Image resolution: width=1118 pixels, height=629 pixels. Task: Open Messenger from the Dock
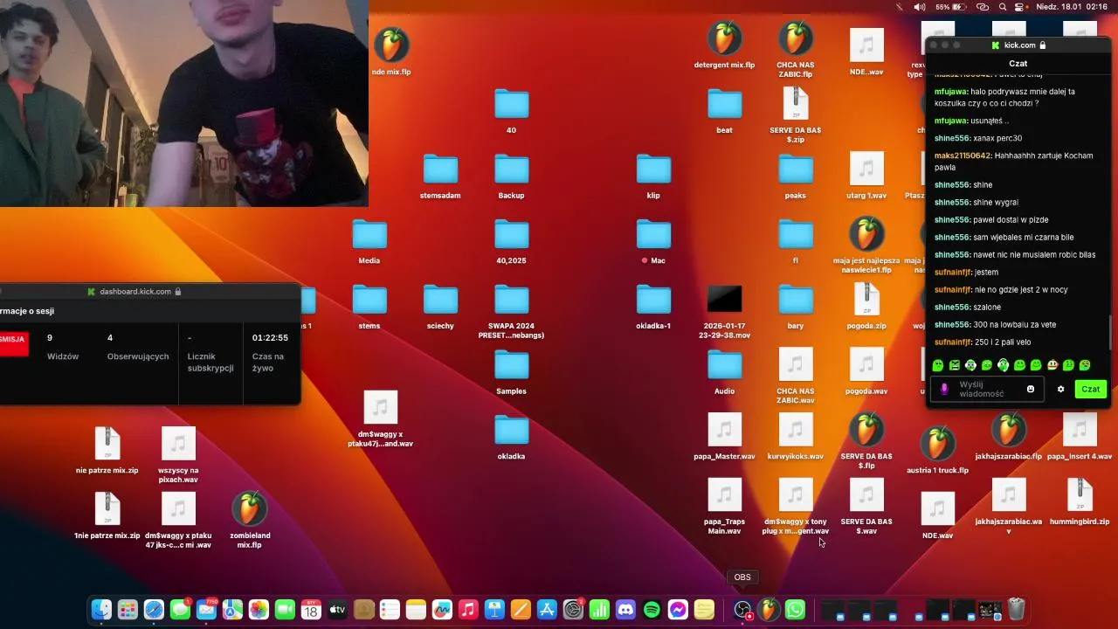[678, 610]
